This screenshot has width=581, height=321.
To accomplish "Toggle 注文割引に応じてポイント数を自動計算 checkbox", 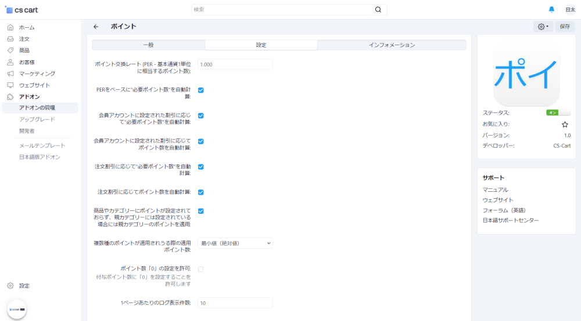I will [x=201, y=192].
